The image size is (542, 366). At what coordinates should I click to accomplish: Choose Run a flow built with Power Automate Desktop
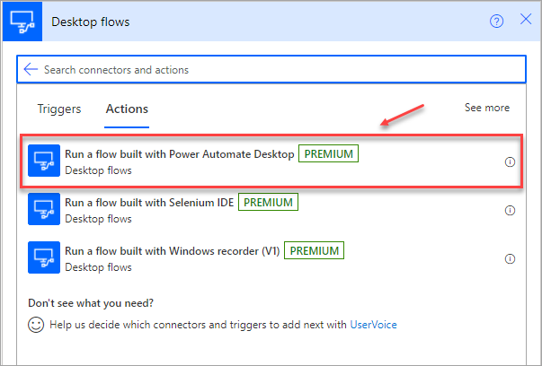[x=179, y=154]
